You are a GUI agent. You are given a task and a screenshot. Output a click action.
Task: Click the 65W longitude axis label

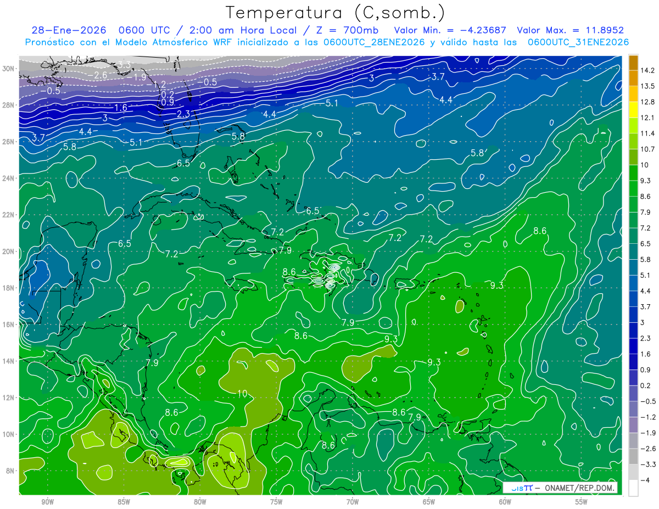tap(429, 502)
